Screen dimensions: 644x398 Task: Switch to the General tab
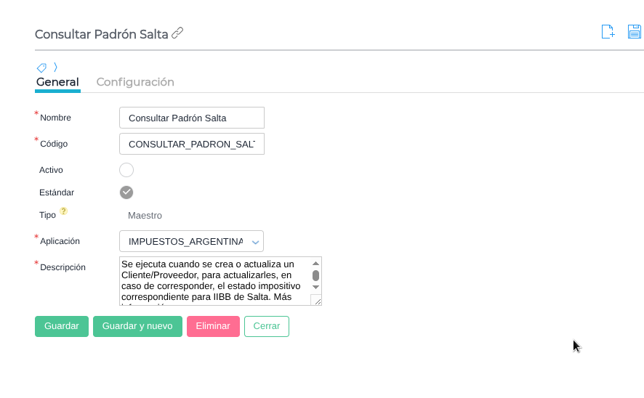click(57, 82)
